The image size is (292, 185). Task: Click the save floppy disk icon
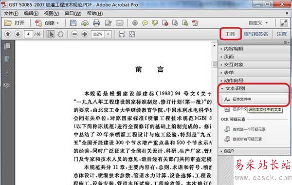click(73, 23)
